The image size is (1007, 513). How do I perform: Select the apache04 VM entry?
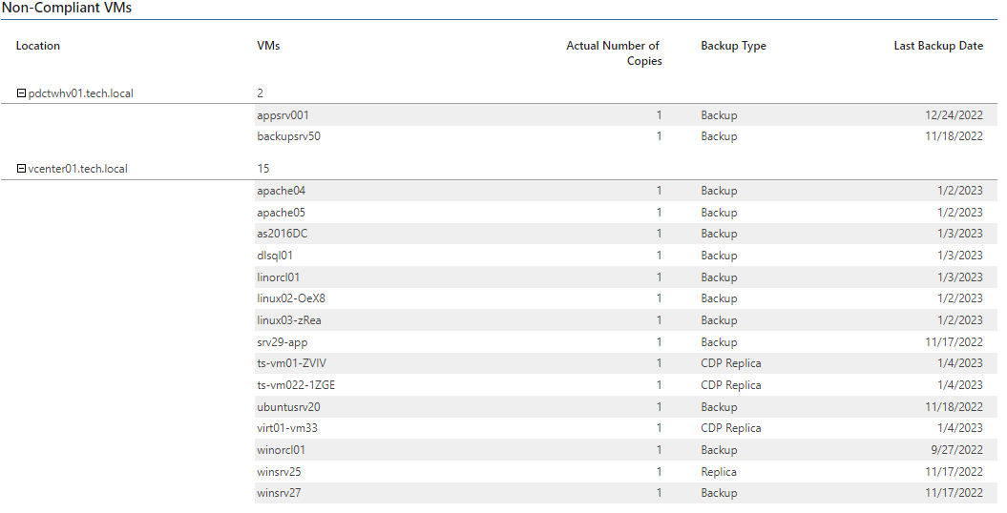pos(282,191)
